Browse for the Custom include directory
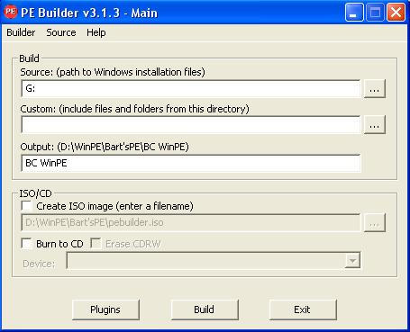 [x=375, y=125]
